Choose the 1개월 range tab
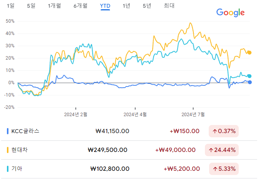The height and width of the screenshot is (180, 261). click(x=55, y=6)
